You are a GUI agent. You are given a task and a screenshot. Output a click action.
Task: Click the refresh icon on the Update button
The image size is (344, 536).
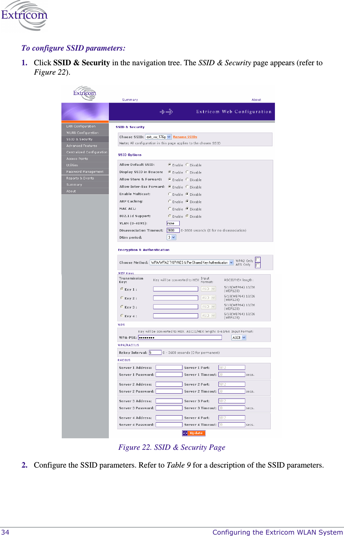coord(185,433)
